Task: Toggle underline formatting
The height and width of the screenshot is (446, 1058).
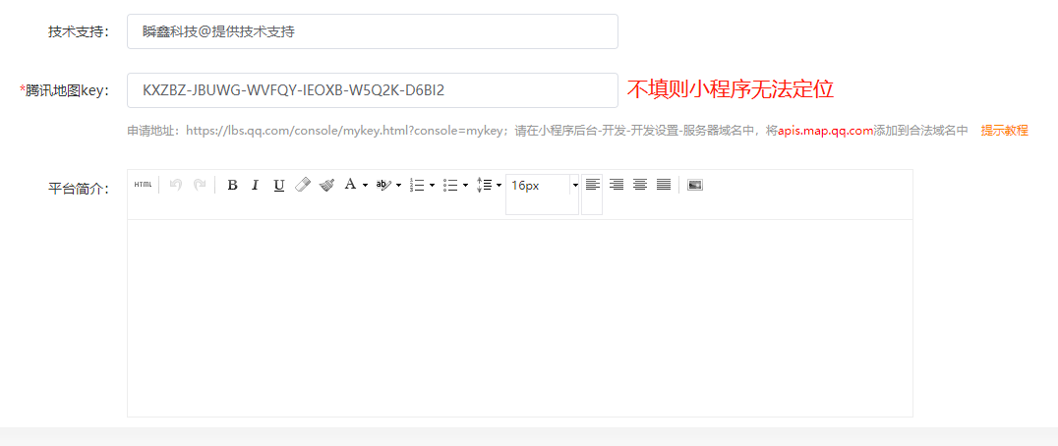Action: [278, 185]
